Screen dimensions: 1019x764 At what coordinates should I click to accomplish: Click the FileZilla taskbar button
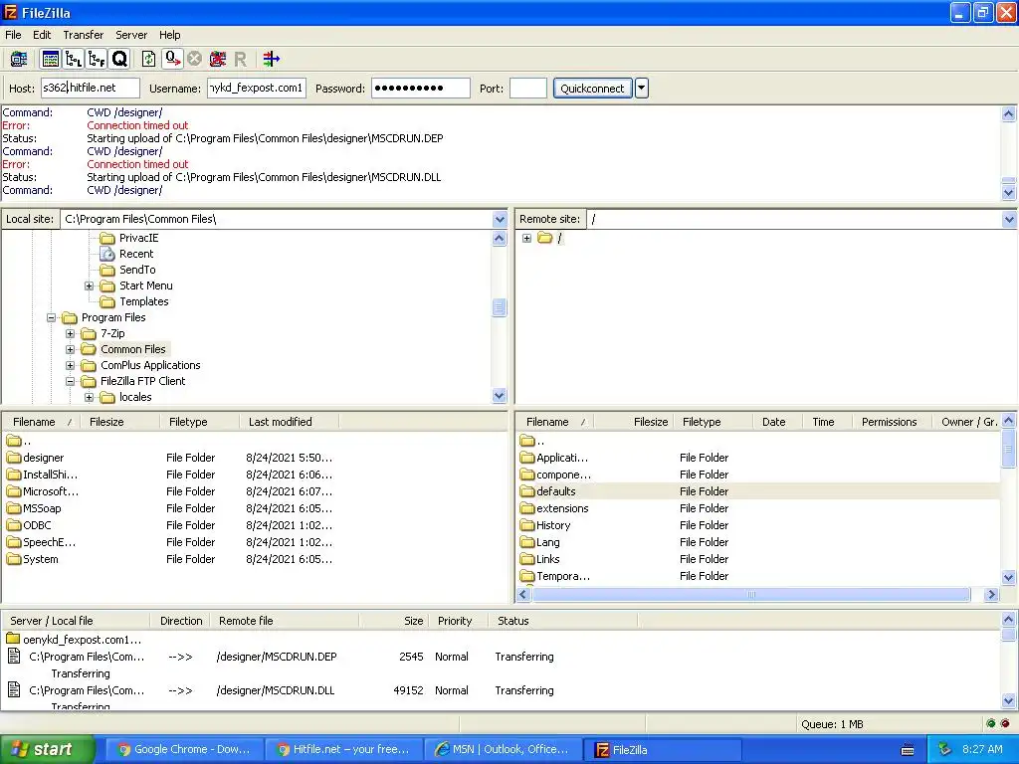click(x=662, y=750)
